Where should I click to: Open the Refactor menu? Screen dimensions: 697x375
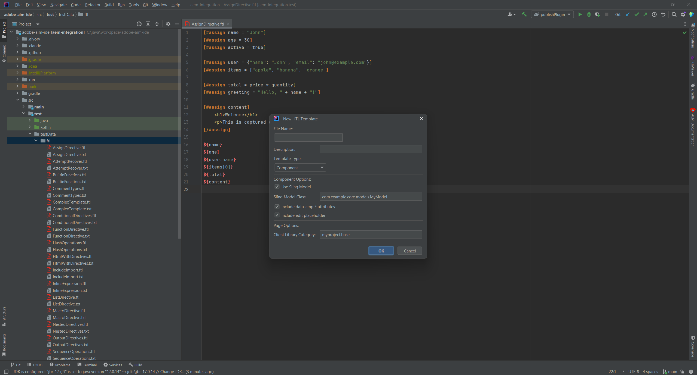(x=93, y=5)
